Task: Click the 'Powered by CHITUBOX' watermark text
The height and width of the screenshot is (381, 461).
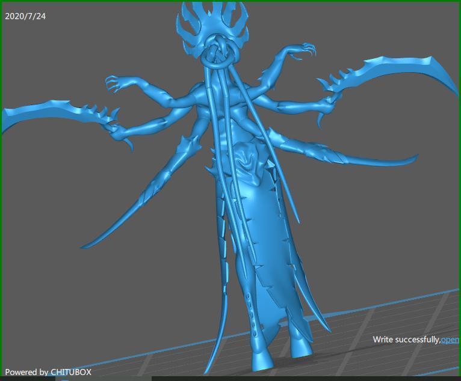Action: tap(48, 372)
